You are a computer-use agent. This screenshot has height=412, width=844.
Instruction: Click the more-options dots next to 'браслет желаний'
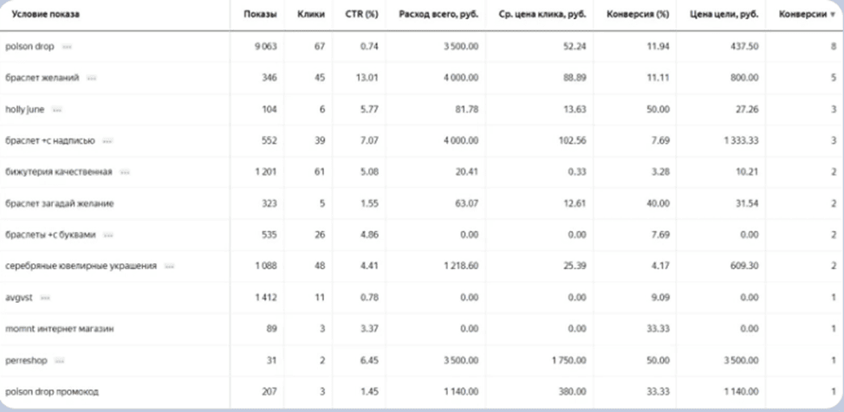click(92, 78)
